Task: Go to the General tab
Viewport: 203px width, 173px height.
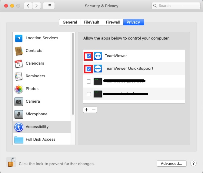Action: tap(70, 22)
